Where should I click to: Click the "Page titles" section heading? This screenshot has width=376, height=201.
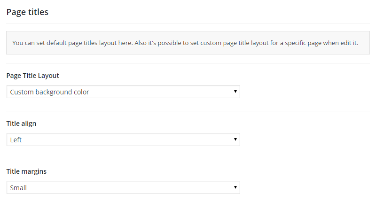[27, 12]
